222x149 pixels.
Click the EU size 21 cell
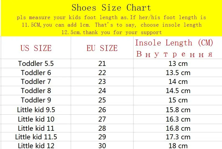[102, 63]
